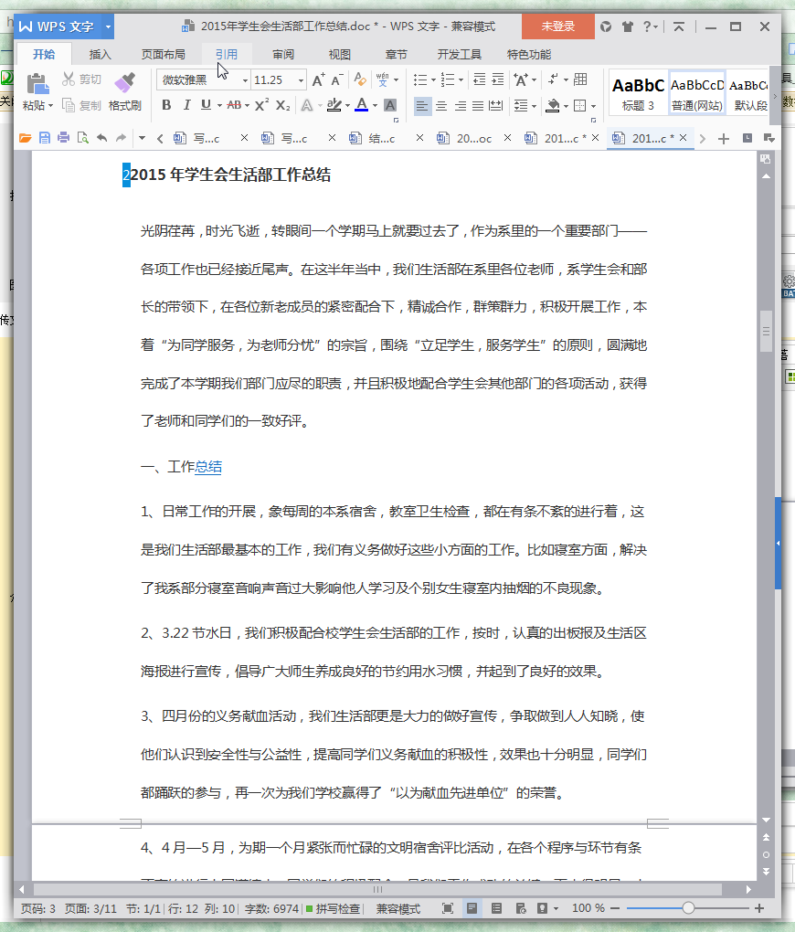Apply the 普通(网站) style
Image resolution: width=795 pixels, height=932 pixels.
click(697, 94)
